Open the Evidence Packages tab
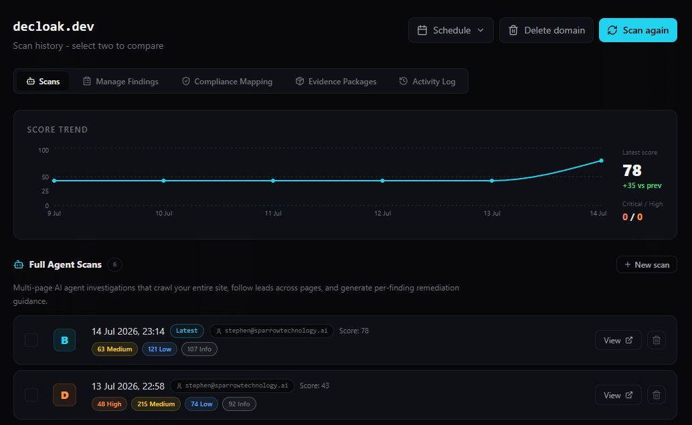Image resolution: width=692 pixels, height=425 pixels. pos(336,81)
